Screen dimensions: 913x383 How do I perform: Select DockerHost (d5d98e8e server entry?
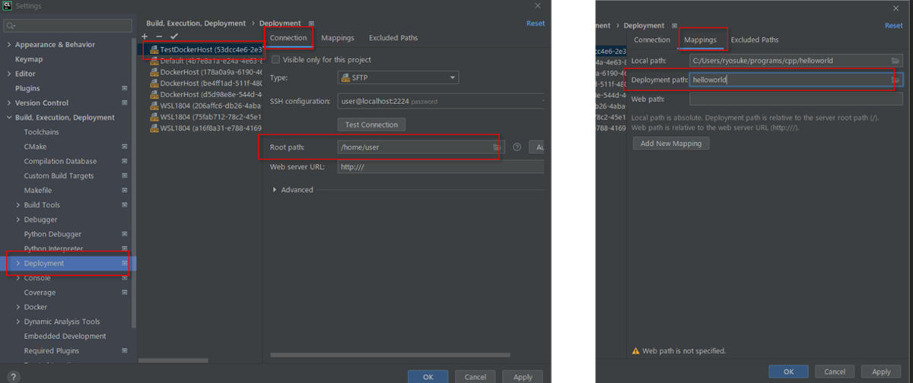pyautogui.click(x=205, y=95)
